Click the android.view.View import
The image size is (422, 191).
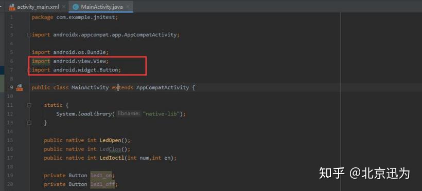(70, 61)
